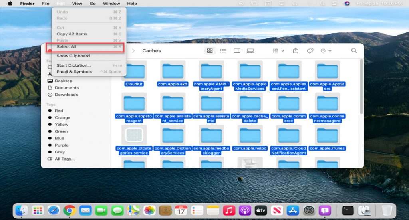Switch Finder to icon view
The height and width of the screenshot is (220, 409).
[210, 51]
